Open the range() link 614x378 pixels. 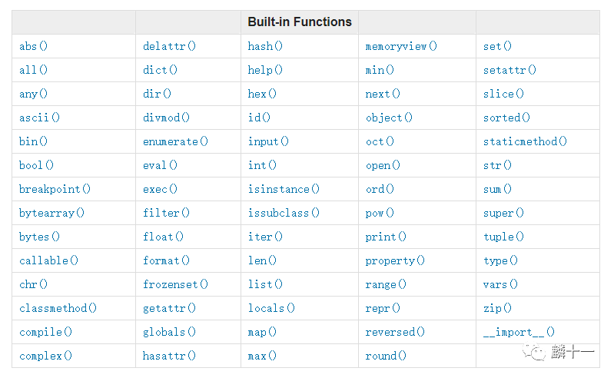386,284
